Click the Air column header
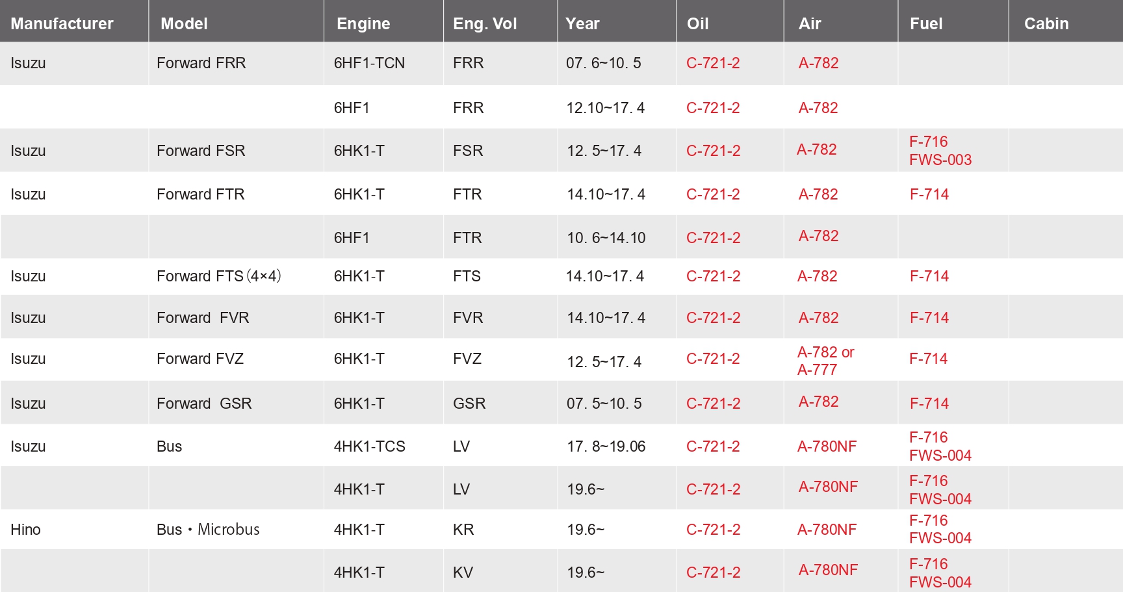This screenshot has height=592, width=1123. 810,24
